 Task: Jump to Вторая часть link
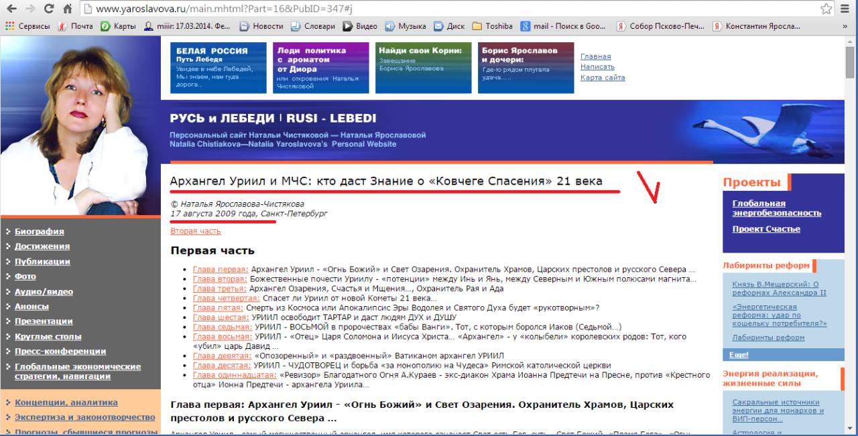pyautogui.click(x=195, y=231)
